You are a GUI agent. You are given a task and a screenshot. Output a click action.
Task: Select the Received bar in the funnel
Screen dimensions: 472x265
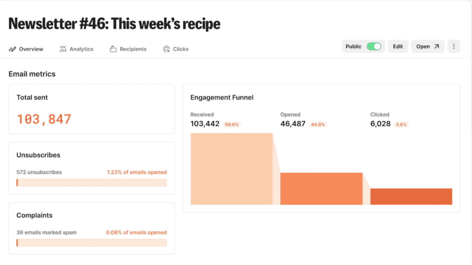[x=232, y=168]
